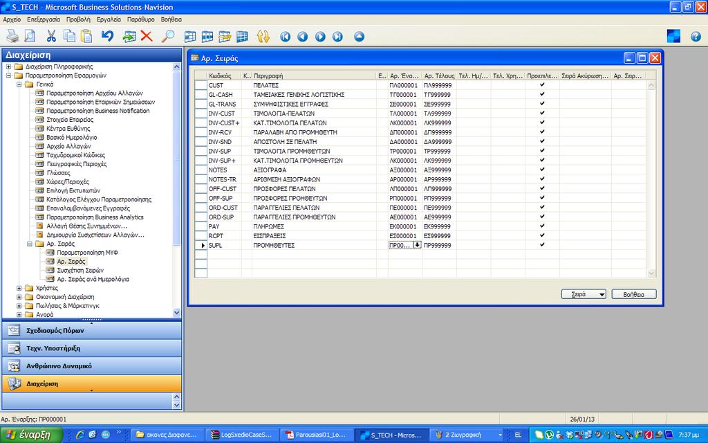Viewport: 708px width, 443px height.
Task: Click the Βοήθεια button in Αρ. Σειράς window
Action: point(633,294)
